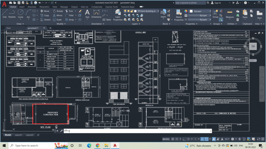Viewport: 266px width, 149px height.
Task: Click the Stretch tool
Action: coord(45,20)
